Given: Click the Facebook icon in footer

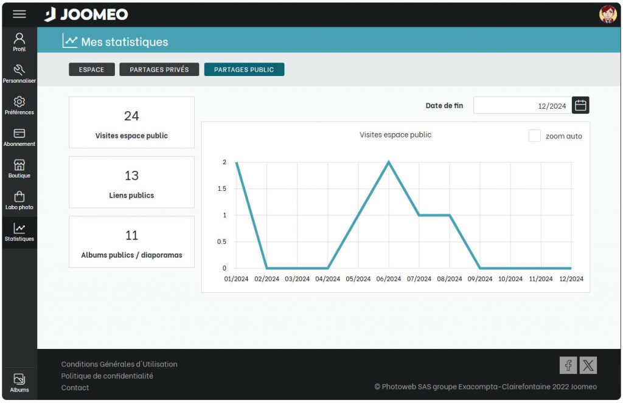Looking at the screenshot, I should pos(568,365).
